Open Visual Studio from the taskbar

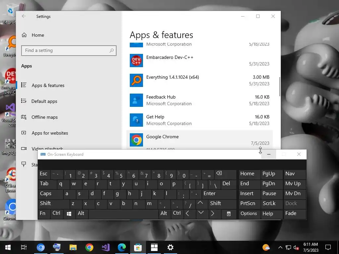(106, 247)
